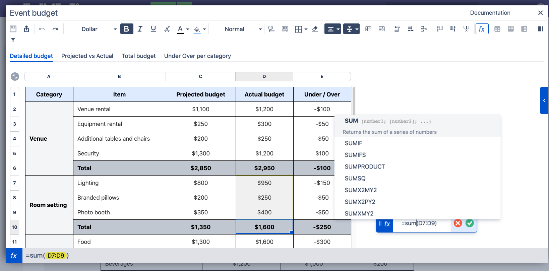The image size is (549, 271).
Task: Click the export/share icon
Action: 26,29
